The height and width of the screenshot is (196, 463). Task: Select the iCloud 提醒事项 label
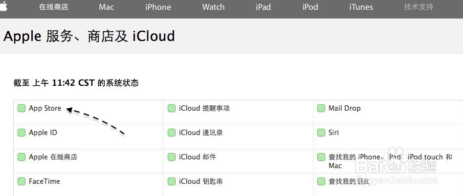click(x=204, y=108)
